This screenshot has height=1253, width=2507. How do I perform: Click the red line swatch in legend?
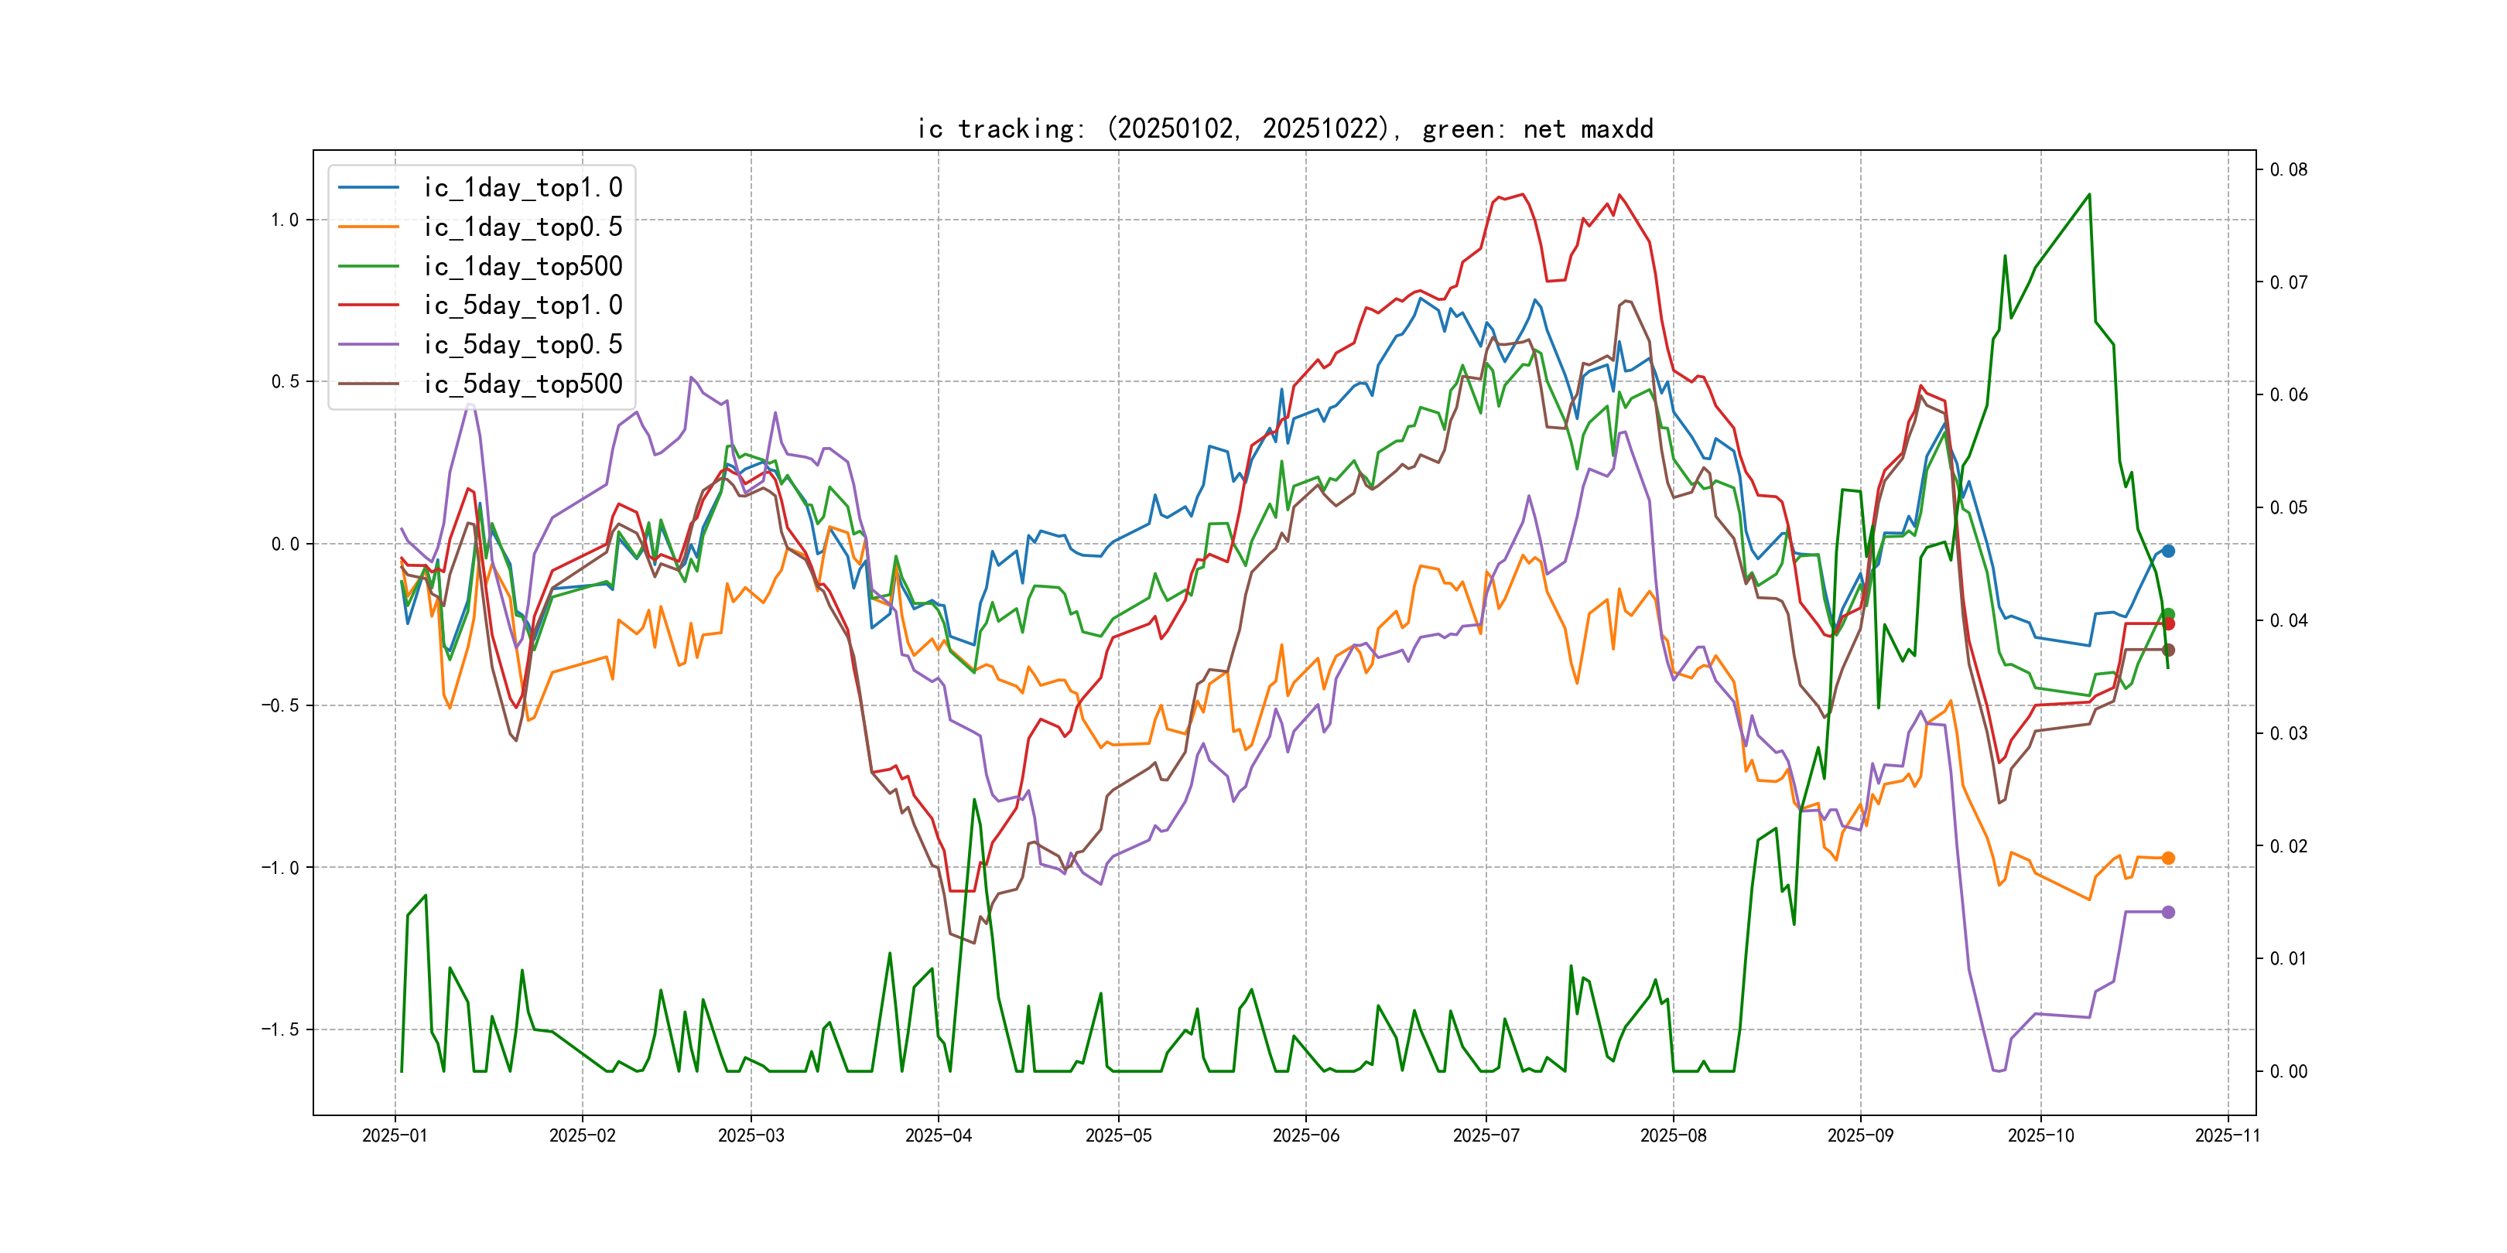369,306
